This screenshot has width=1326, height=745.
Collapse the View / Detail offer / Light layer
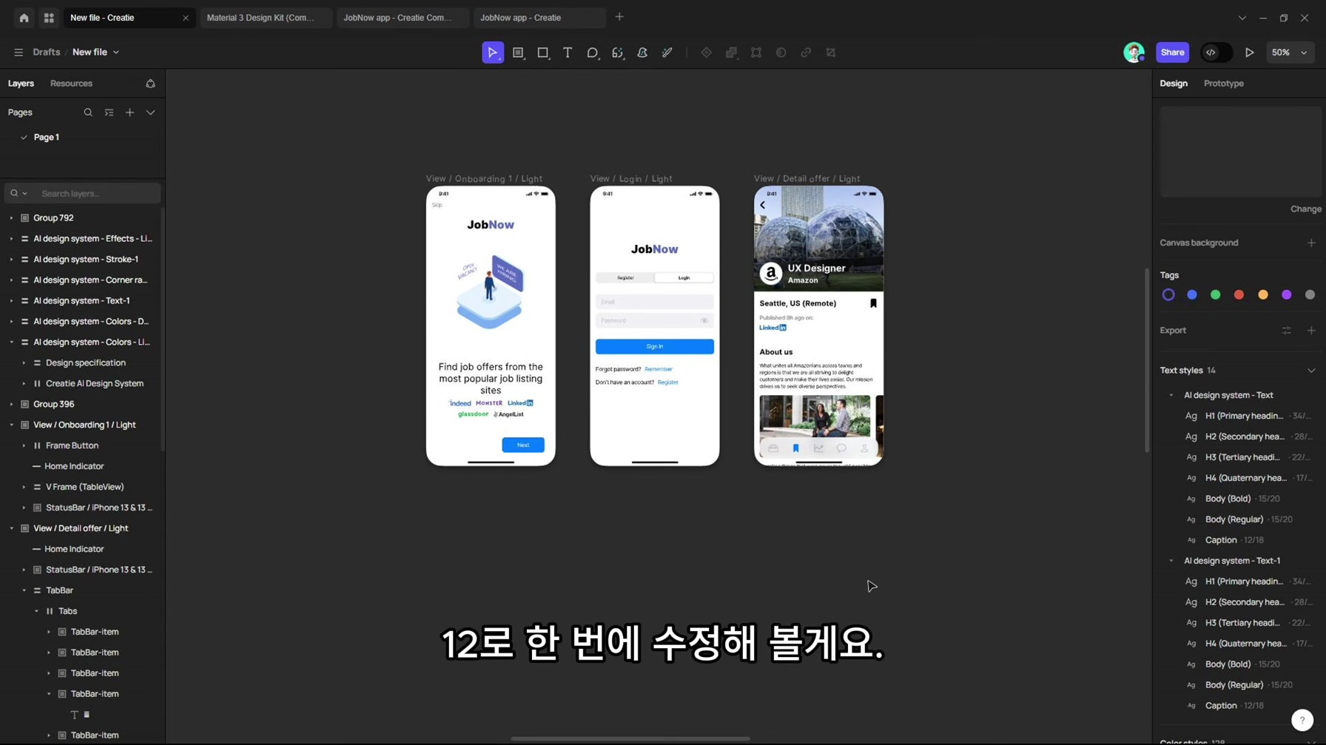point(11,529)
